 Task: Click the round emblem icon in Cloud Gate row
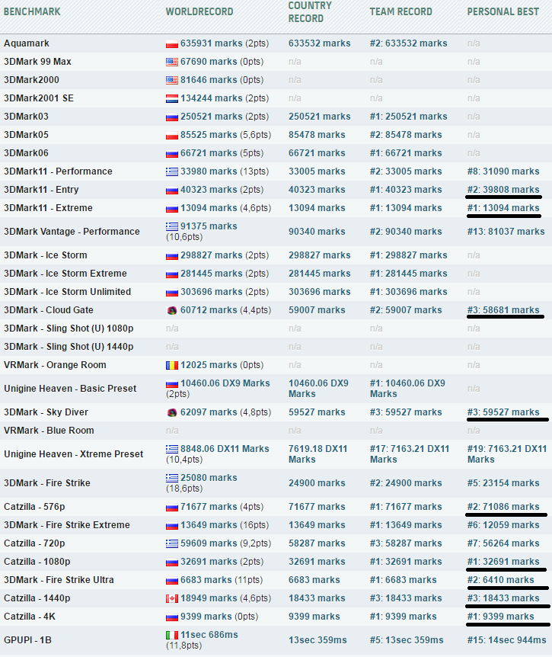coord(171,311)
